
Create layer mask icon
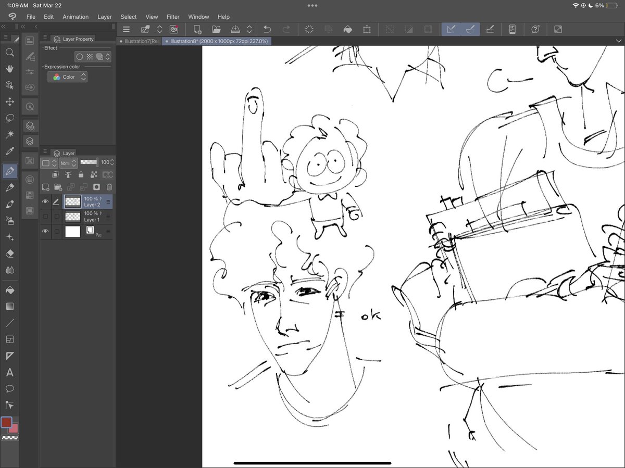(96, 187)
